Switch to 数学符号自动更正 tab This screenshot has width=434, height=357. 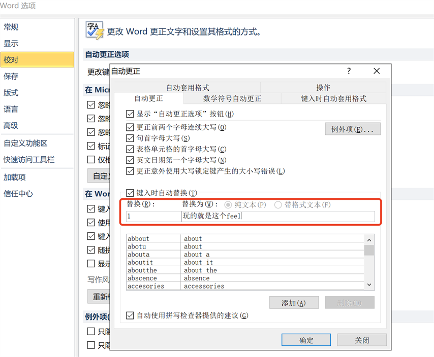232,98
